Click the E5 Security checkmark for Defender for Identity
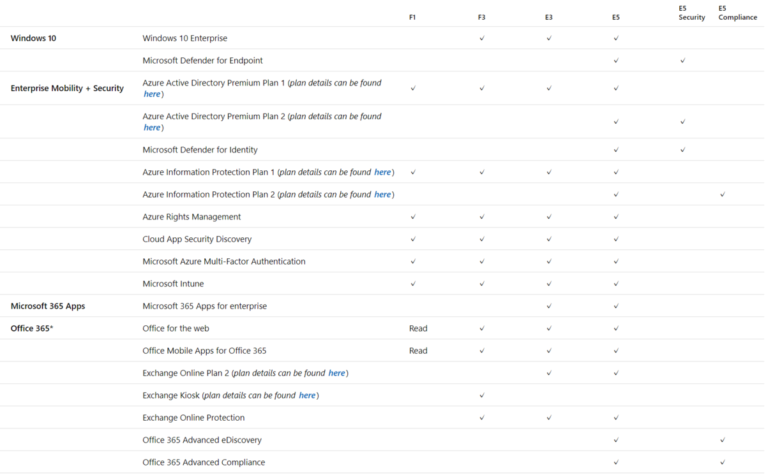 (683, 150)
